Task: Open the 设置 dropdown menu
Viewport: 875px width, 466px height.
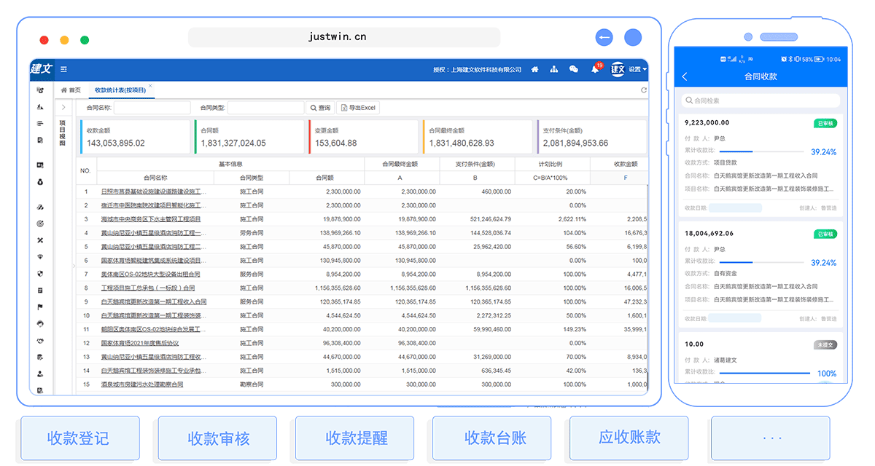Action: click(x=637, y=69)
